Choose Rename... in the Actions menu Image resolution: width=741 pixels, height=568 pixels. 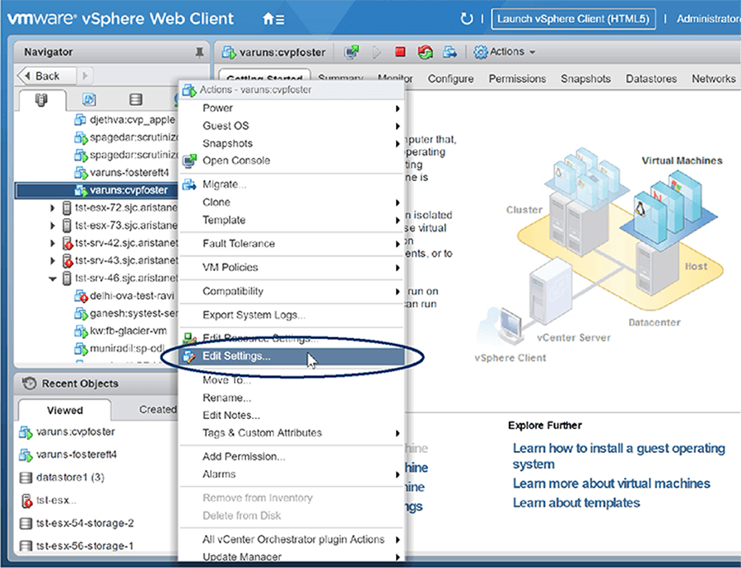click(x=291, y=398)
